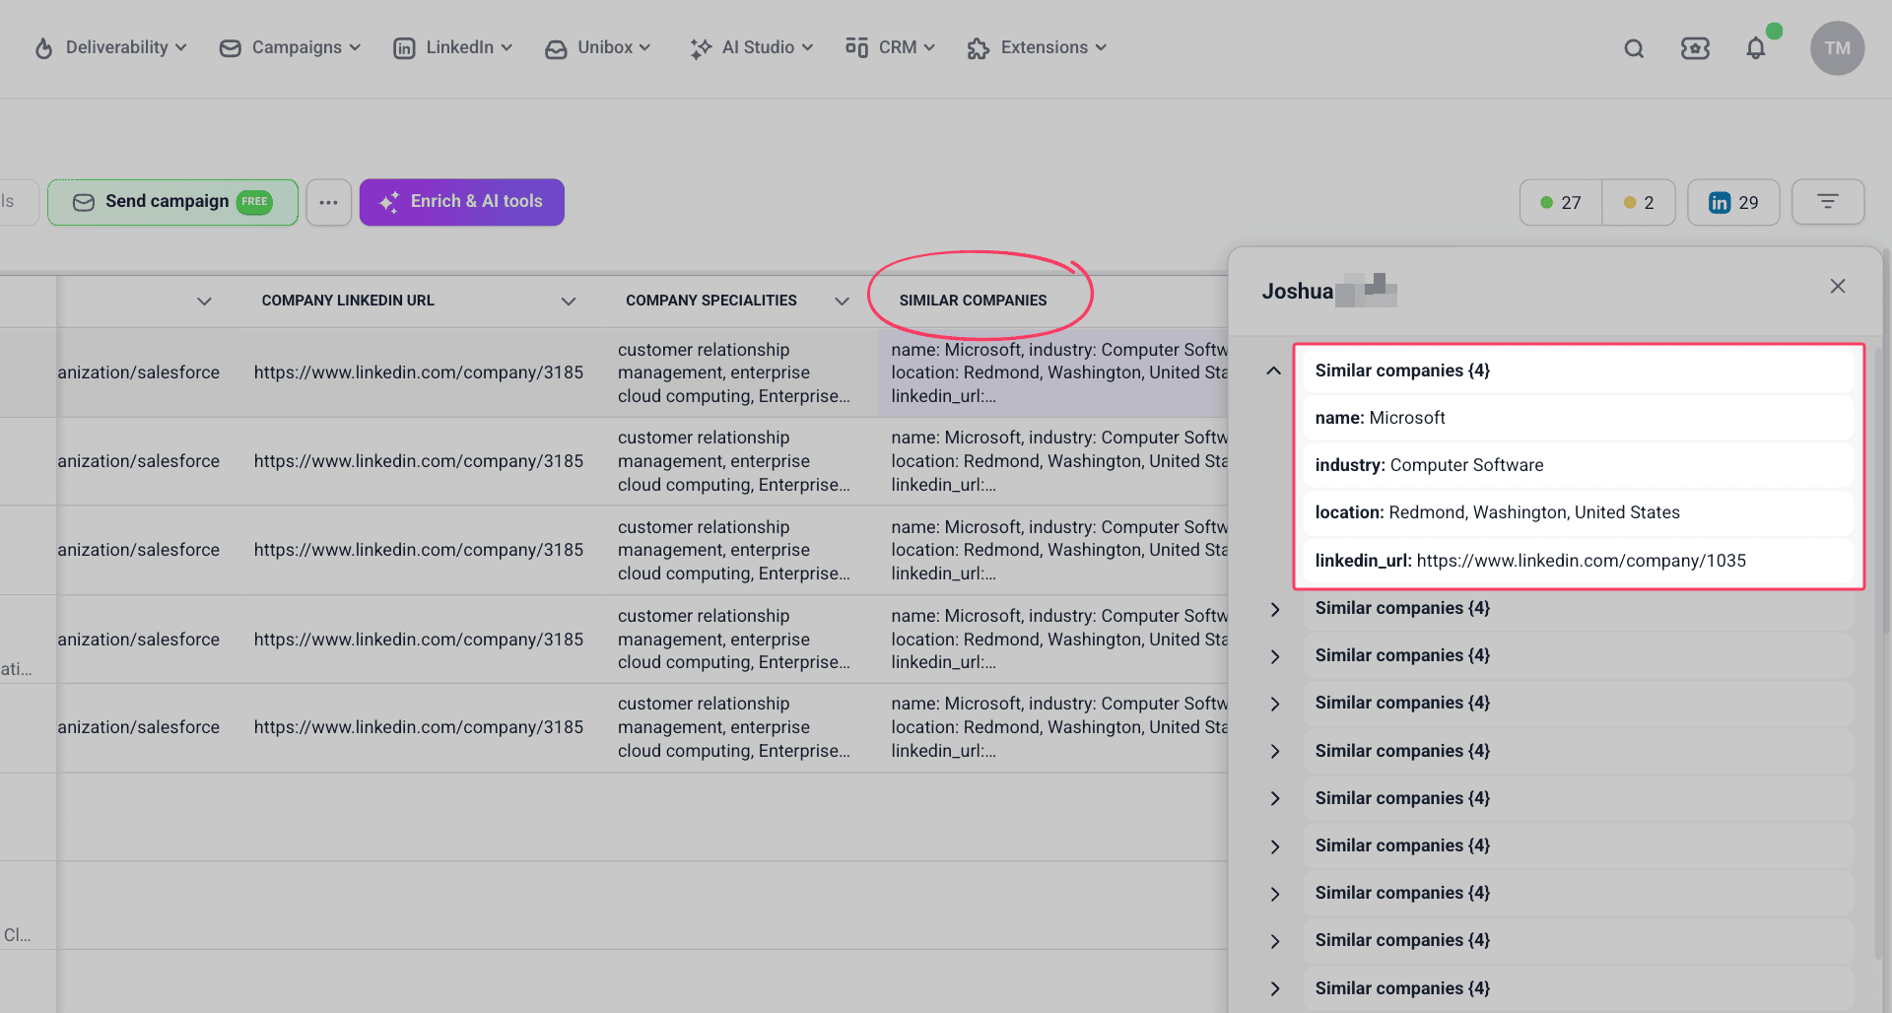Click the 'industry: Computer Software' detail row
This screenshot has height=1013, width=1892.
pos(1579,465)
